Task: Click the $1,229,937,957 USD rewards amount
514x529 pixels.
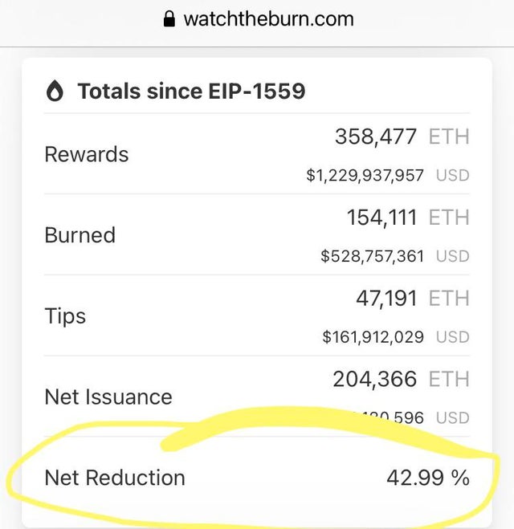Action: coord(388,176)
